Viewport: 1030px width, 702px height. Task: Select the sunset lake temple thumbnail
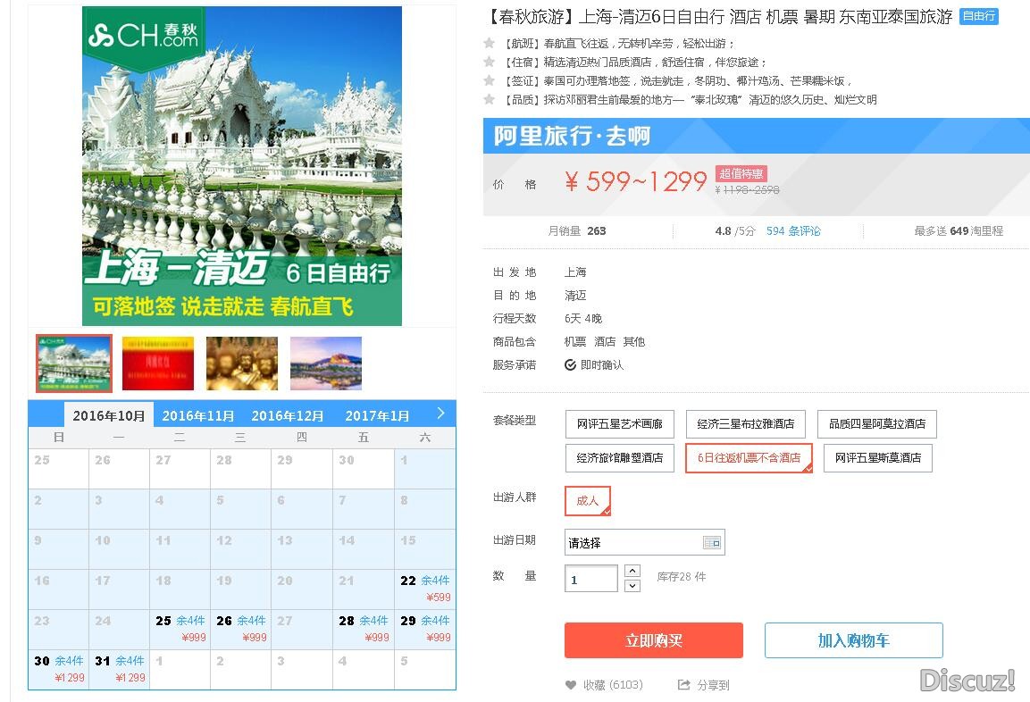(x=326, y=364)
